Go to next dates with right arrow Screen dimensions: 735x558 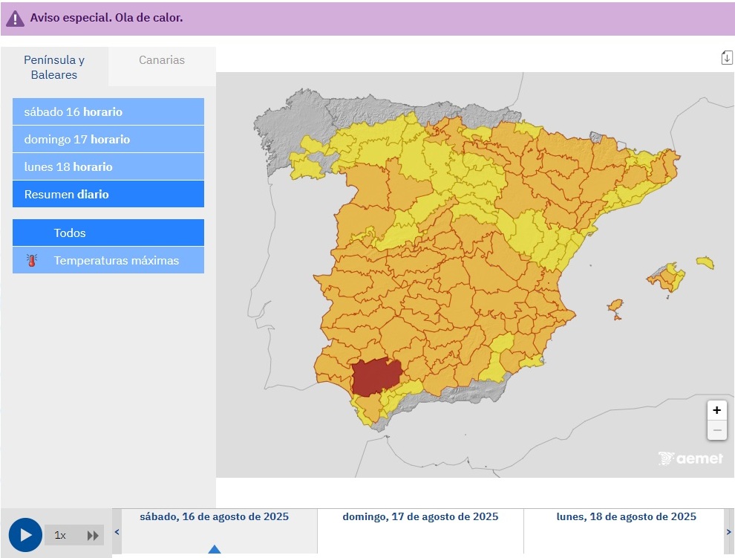click(729, 532)
